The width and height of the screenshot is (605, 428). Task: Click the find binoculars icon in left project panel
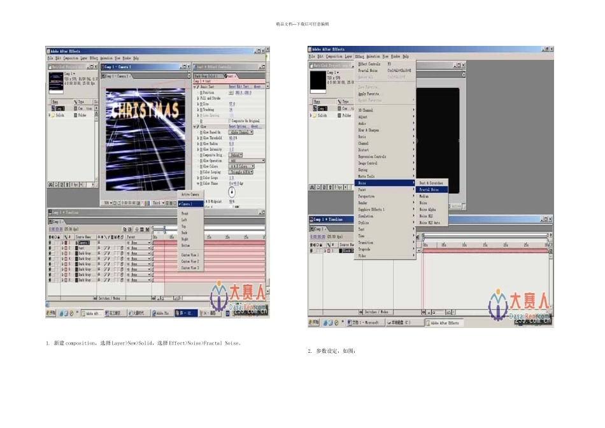click(51, 184)
